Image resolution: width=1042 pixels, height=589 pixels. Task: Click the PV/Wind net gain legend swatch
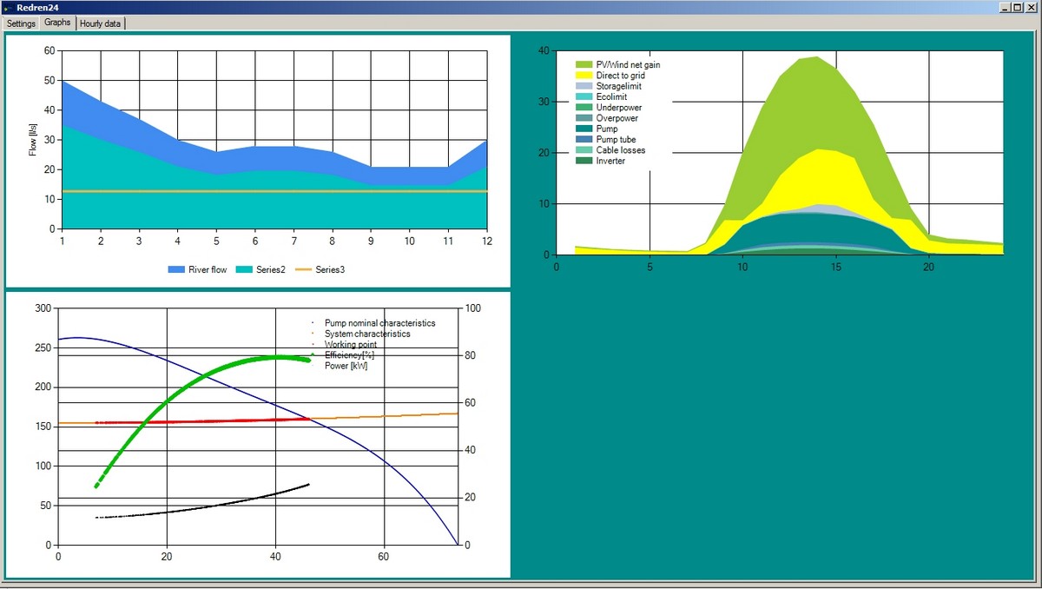[584, 64]
